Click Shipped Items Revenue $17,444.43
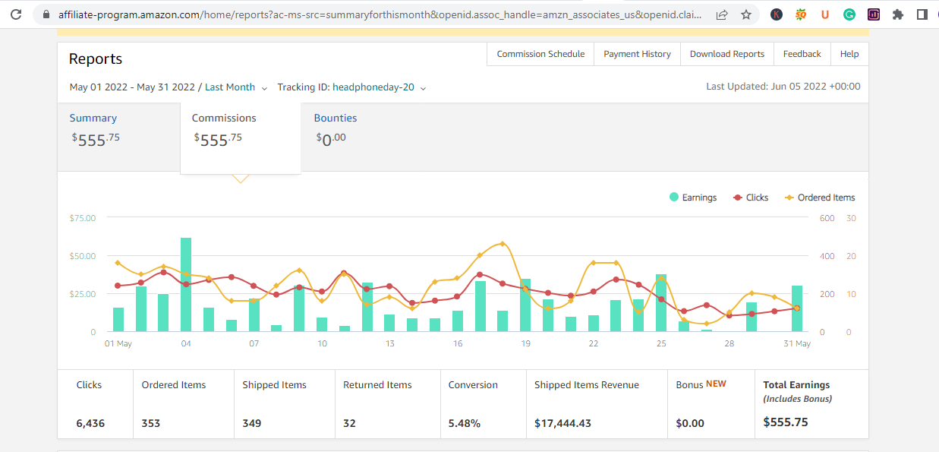Image resolution: width=939 pixels, height=452 pixels. [x=562, y=423]
